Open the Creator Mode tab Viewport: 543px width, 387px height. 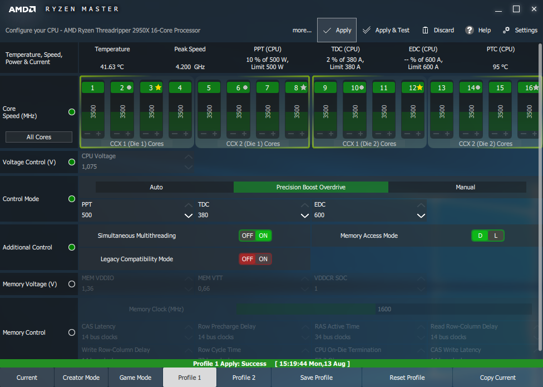81,378
